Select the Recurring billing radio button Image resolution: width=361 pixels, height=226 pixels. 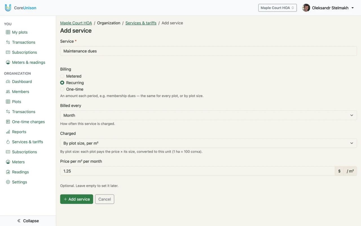[62, 83]
